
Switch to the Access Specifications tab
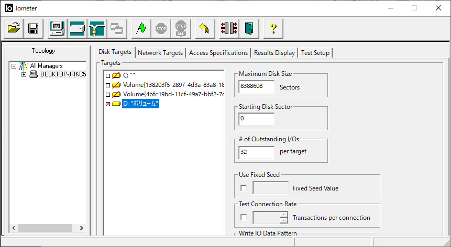[218, 53]
